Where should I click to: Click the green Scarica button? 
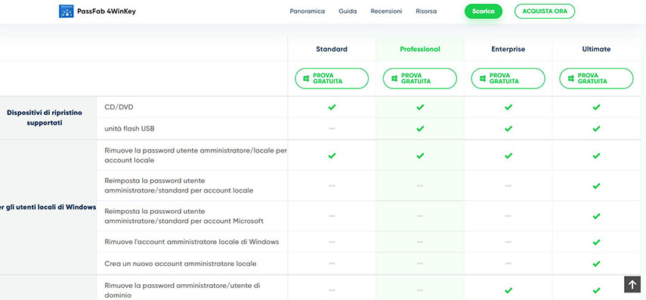pos(484,11)
